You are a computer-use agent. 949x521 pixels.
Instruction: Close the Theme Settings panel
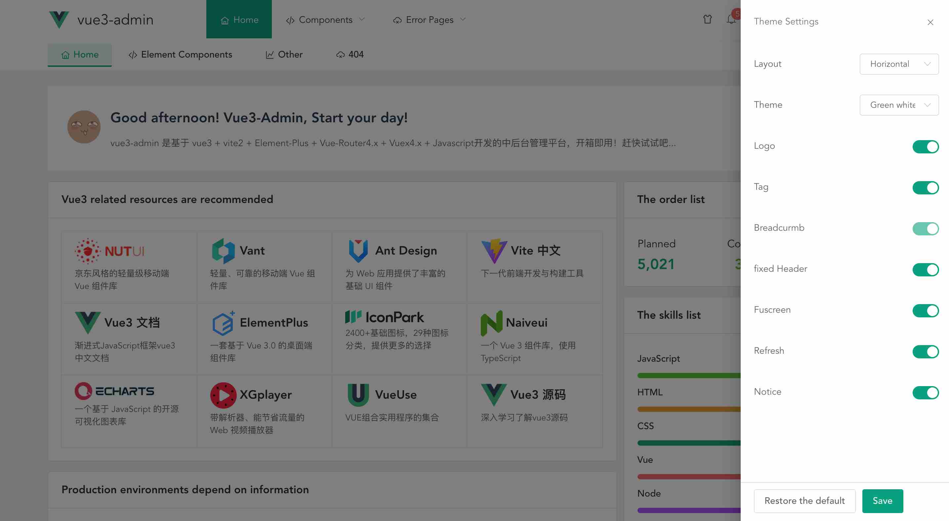[930, 22]
